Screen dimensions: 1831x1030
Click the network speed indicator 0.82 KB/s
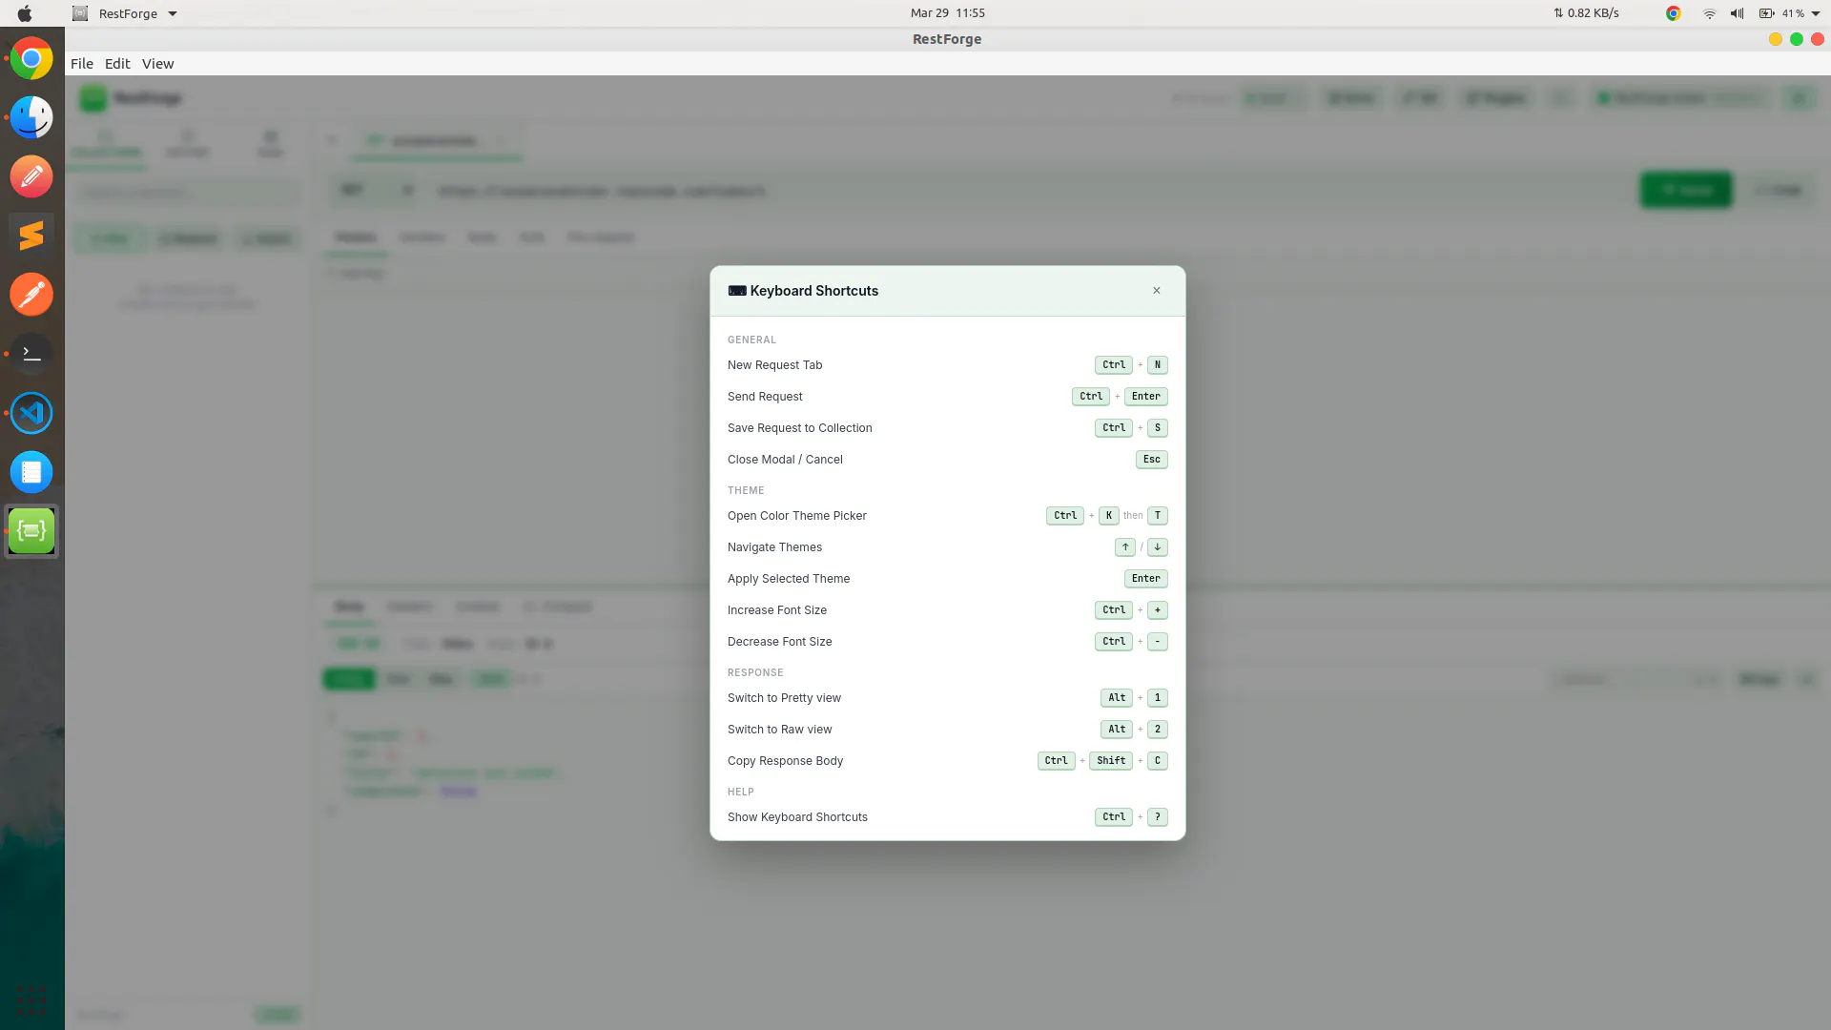coord(1586,13)
